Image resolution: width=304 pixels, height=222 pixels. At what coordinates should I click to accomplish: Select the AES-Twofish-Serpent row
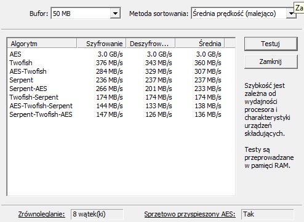[x=116, y=106]
